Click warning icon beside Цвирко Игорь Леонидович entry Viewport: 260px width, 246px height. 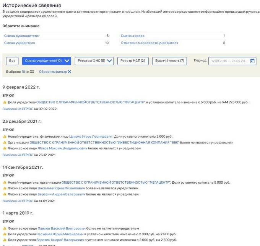5,137
